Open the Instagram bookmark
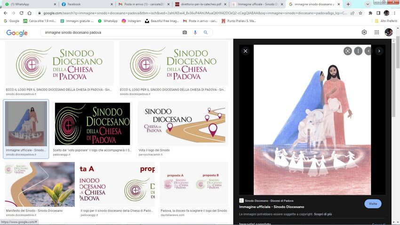Image resolution: width=400 pixels, height=225 pixels. pyautogui.click(x=131, y=21)
